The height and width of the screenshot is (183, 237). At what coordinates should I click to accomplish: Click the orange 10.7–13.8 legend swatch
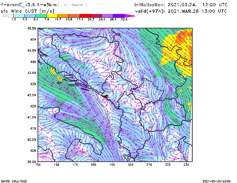(63, 16)
